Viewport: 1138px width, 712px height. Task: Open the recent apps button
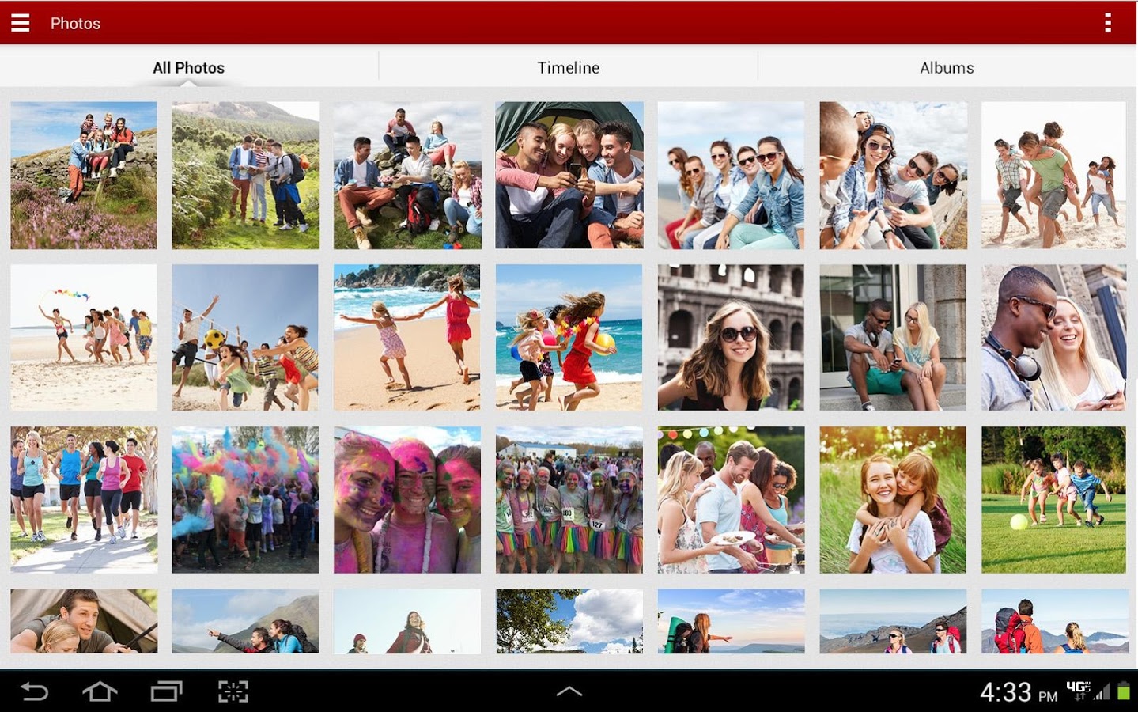coord(166,692)
